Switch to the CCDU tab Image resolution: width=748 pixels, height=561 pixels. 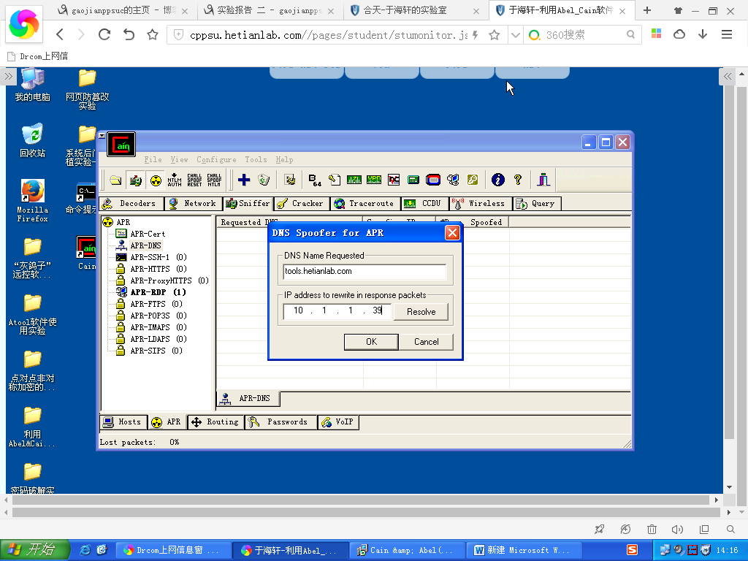[x=424, y=204]
